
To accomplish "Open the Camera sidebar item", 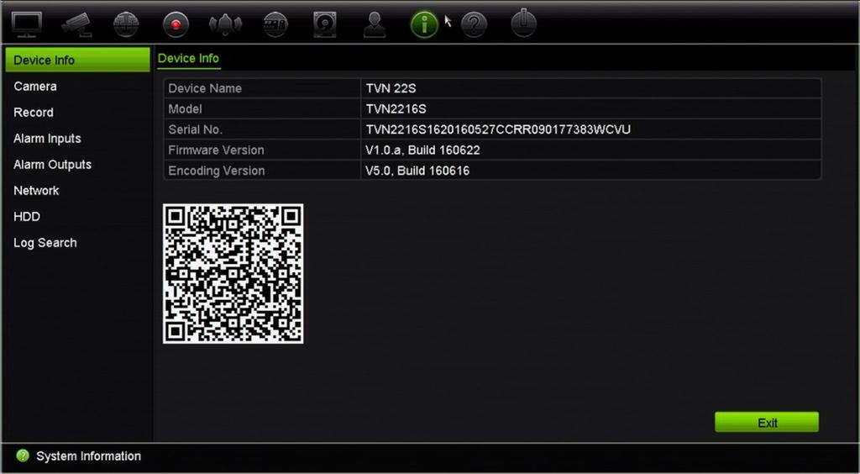I will [35, 86].
